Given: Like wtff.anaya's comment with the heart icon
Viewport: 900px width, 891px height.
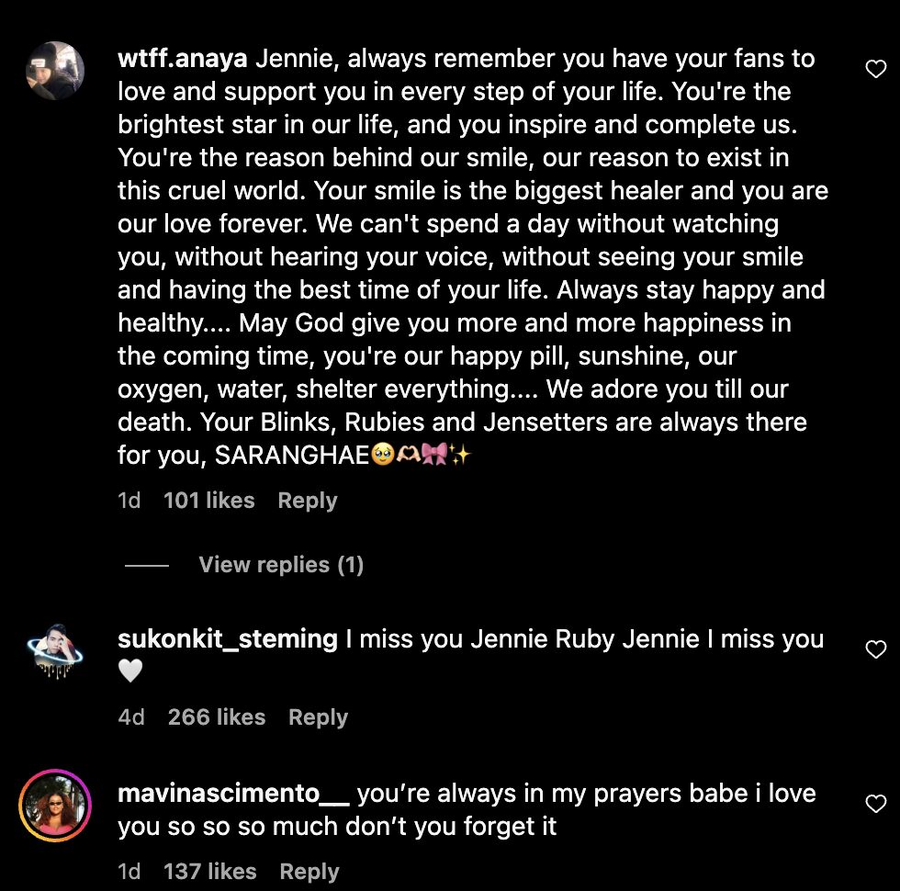Looking at the screenshot, I should [x=876, y=69].
